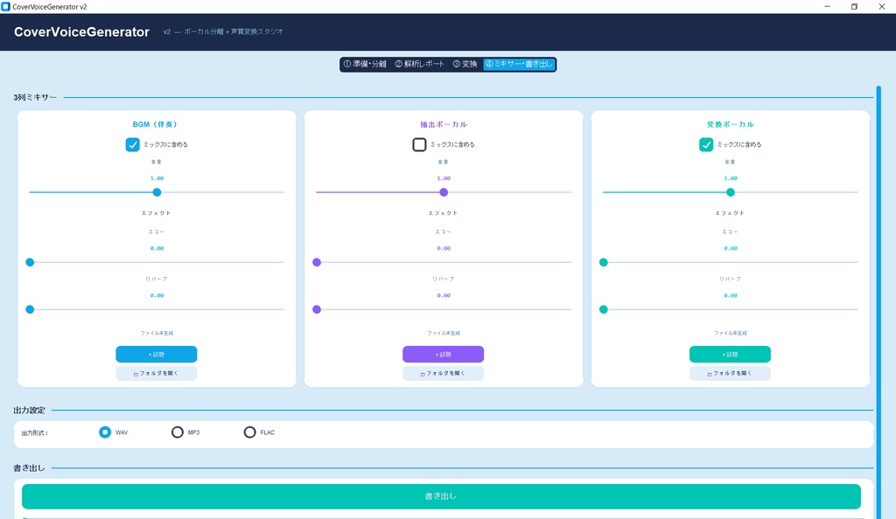Enable 抽出ボーカル include-in-mix checkbox
Viewport: 896px width, 519px height.
pos(419,144)
